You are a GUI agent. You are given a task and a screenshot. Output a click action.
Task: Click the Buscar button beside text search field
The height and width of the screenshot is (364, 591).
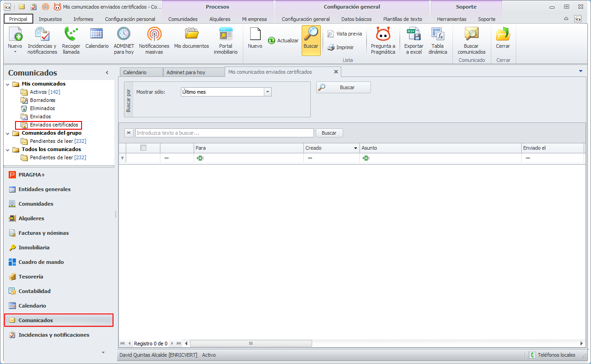click(x=329, y=133)
